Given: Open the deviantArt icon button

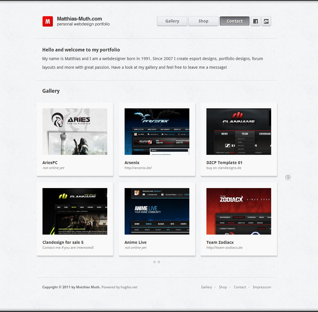Looking at the screenshot, I should [x=266, y=21].
